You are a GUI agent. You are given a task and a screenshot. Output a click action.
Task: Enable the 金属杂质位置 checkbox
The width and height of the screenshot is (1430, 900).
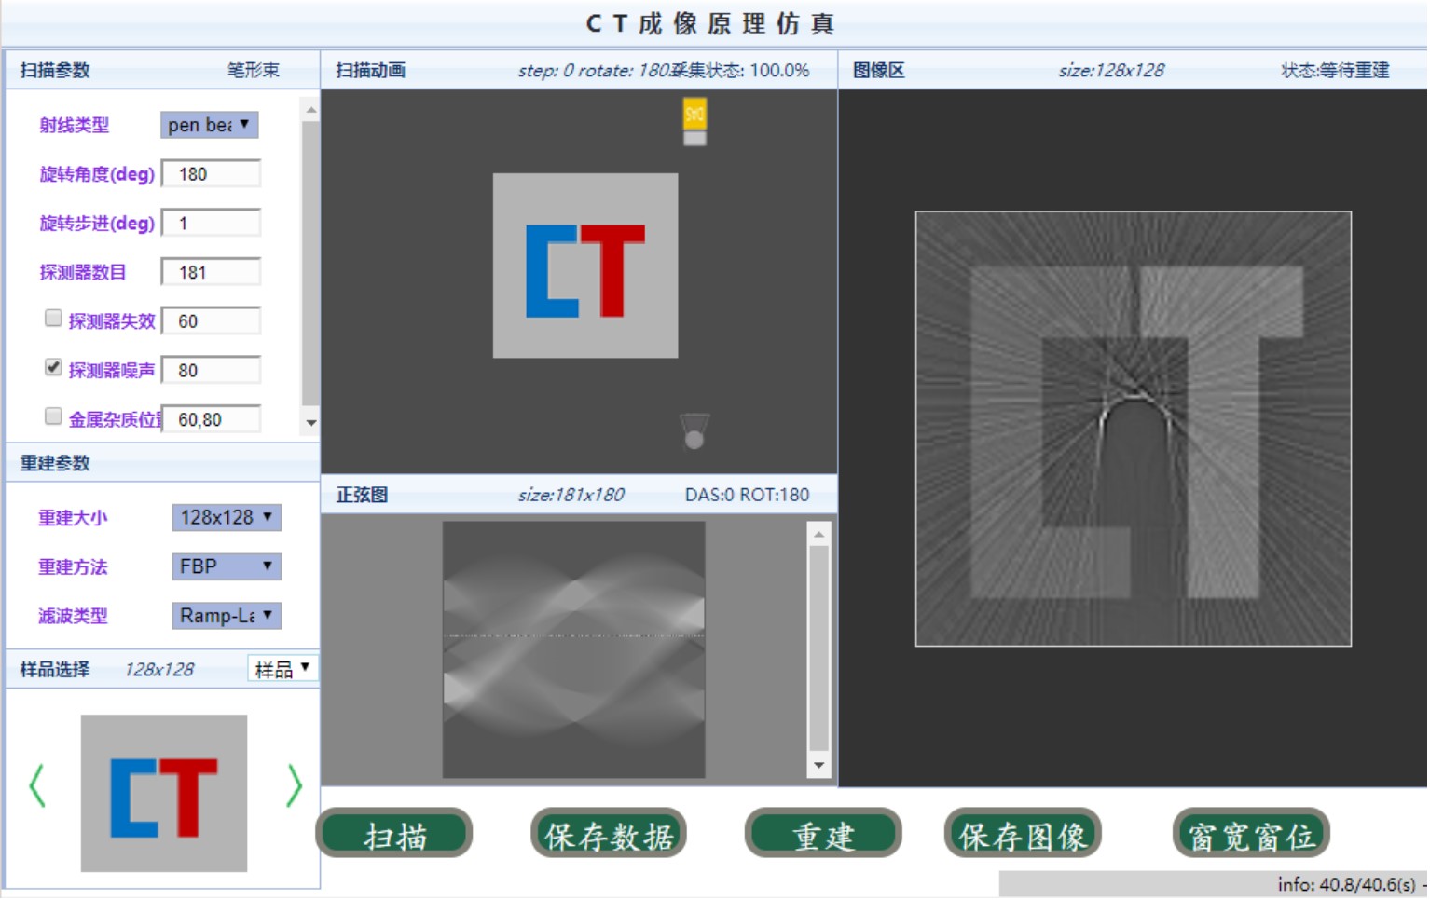coord(54,416)
